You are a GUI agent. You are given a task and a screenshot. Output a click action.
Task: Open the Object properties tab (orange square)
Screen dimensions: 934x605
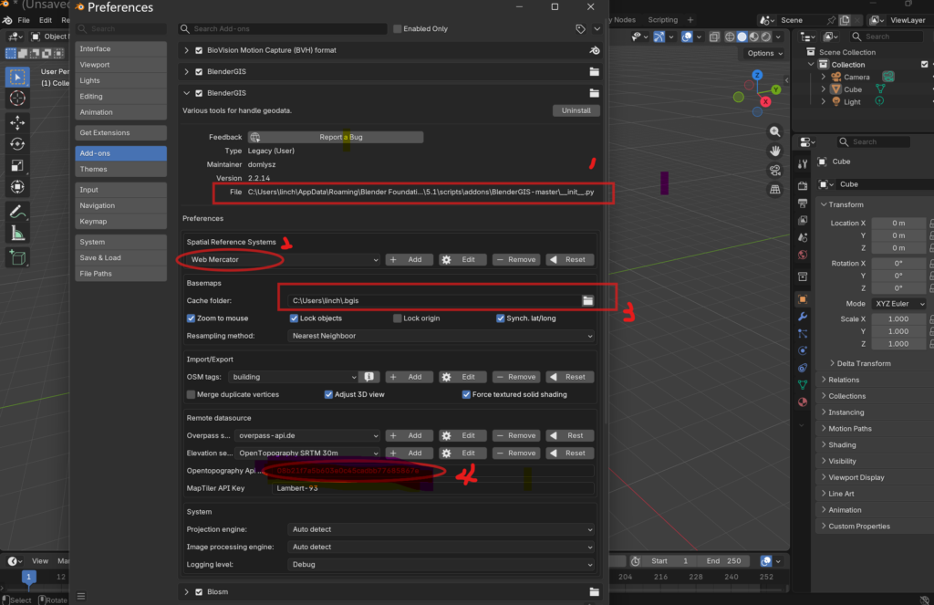[803, 299]
